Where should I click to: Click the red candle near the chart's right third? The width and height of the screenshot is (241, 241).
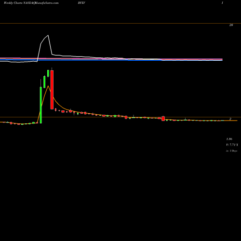pyautogui.click(x=163, y=119)
